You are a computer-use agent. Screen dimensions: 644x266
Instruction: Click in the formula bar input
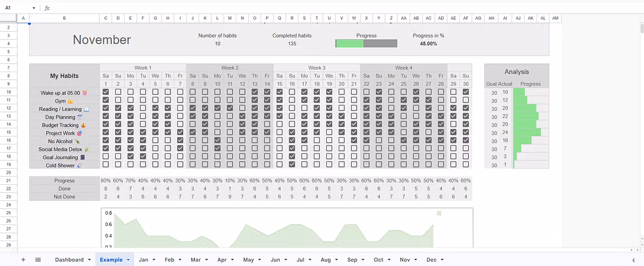pyautogui.click(x=298, y=8)
